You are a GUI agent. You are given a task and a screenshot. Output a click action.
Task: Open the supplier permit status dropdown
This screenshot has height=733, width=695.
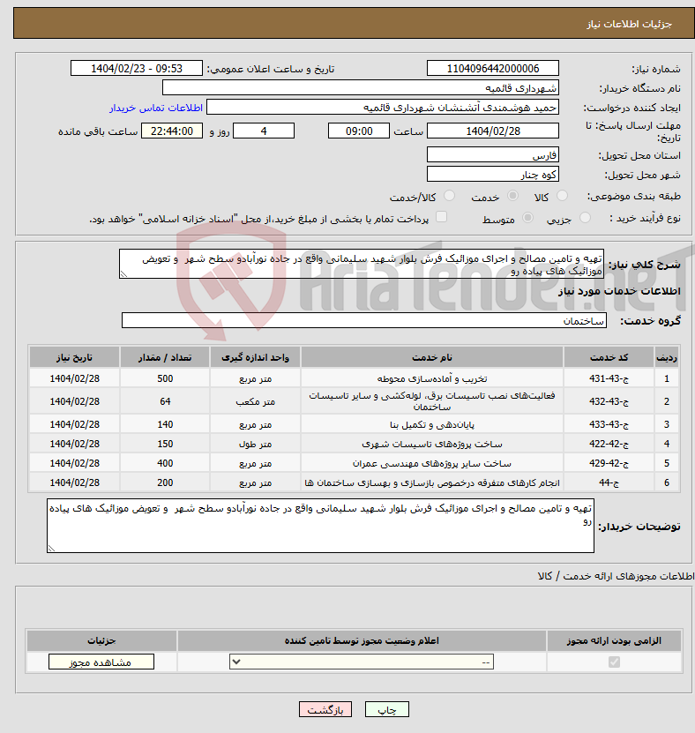tap(362, 662)
